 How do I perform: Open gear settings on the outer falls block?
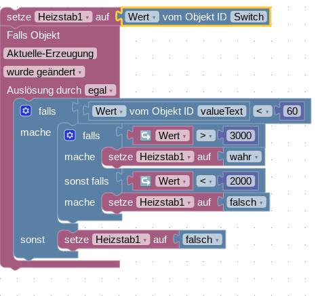coord(26,111)
